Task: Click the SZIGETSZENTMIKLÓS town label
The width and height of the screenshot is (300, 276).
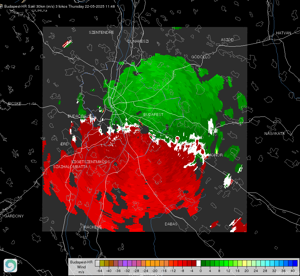Action: (x=90, y=162)
